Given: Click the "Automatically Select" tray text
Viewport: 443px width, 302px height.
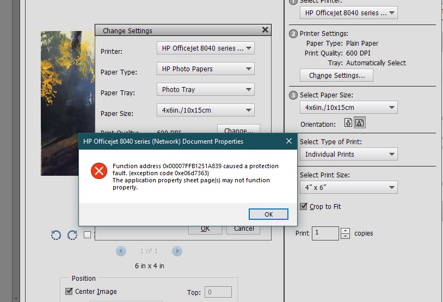Looking at the screenshot, I should click(376, 63).
